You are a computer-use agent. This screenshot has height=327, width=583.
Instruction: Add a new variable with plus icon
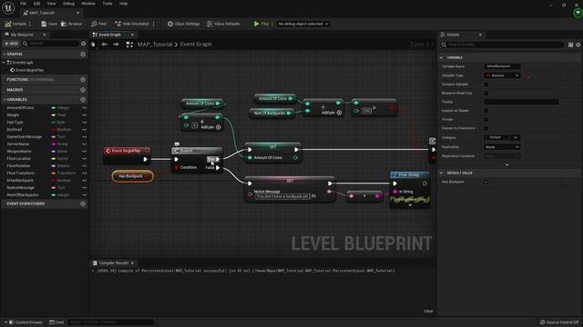(x=83, y=99)
